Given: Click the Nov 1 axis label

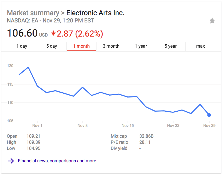Looking at the screenshot, I should 37,126.
